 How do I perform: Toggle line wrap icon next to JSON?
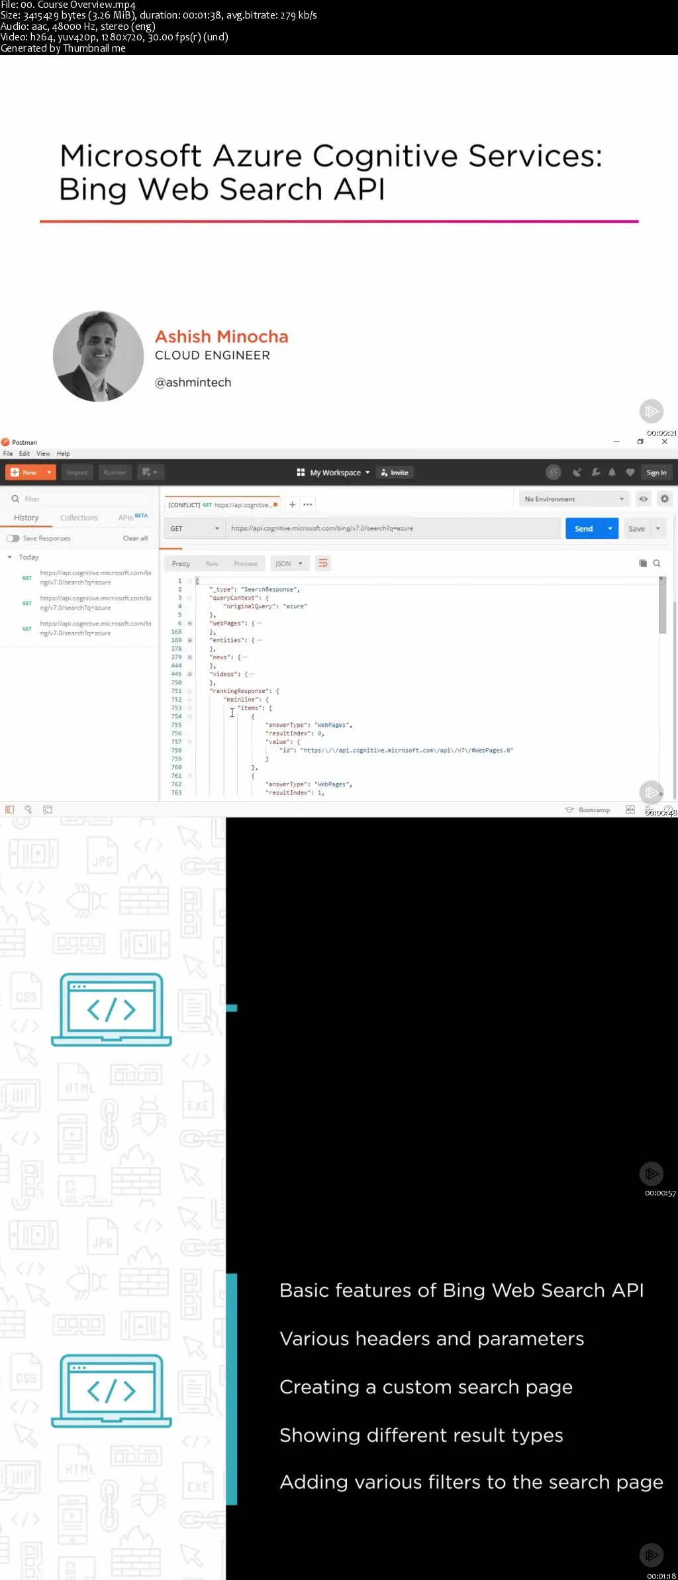323,563
